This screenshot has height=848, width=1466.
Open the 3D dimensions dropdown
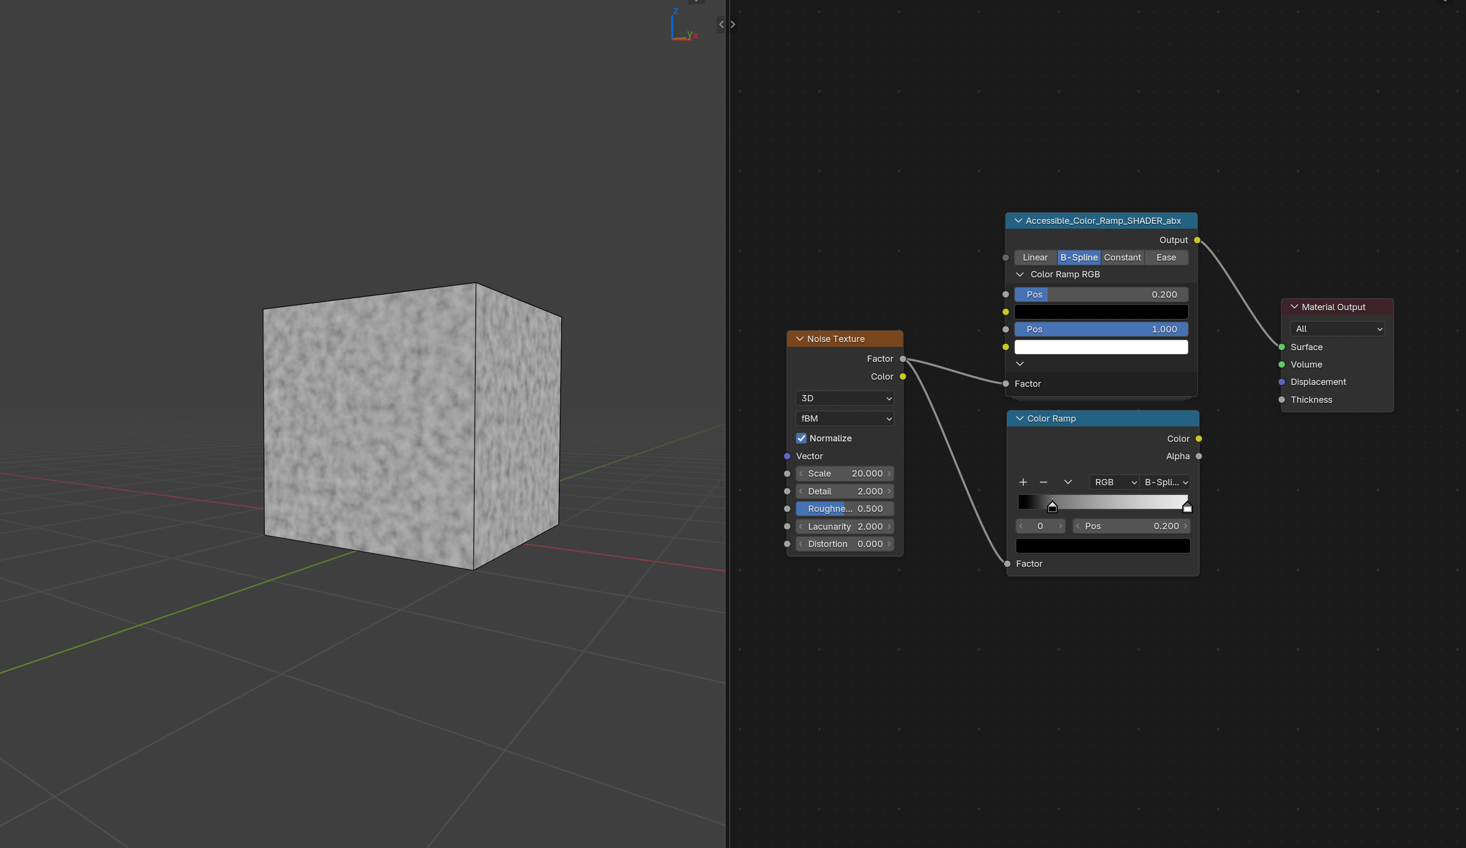[844, 398]
